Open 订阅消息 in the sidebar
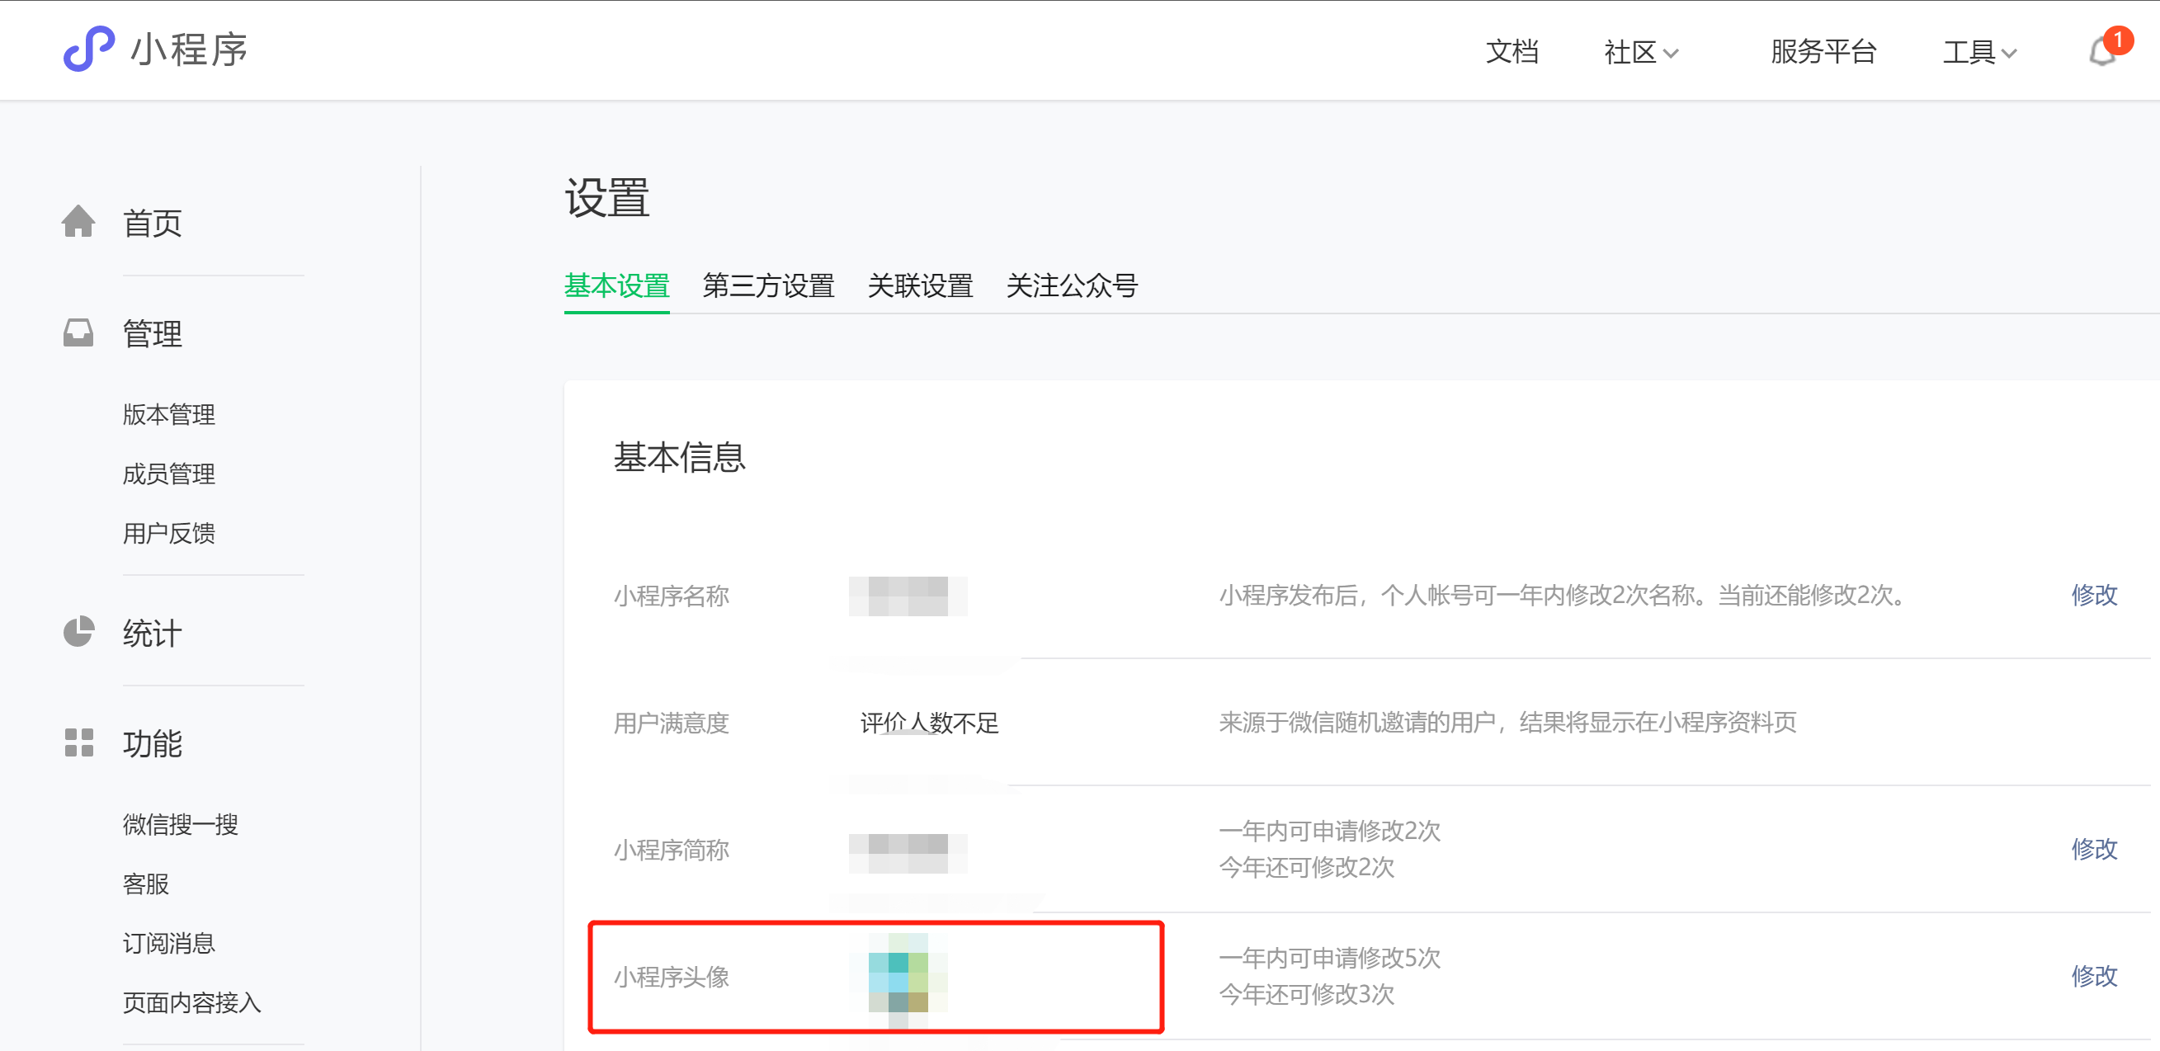The image size is (2160, 1051). click(x=168, y=943)
